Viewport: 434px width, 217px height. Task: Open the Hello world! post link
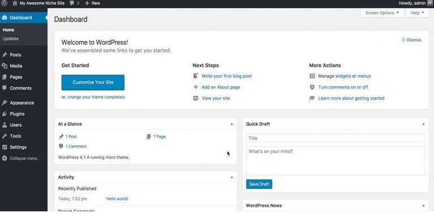117,199
